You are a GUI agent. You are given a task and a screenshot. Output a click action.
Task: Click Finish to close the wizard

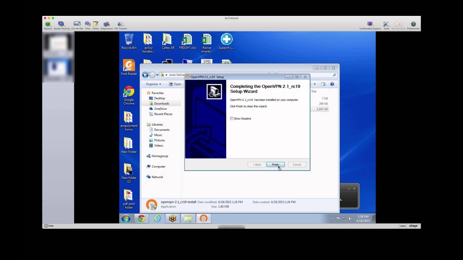(x=275, y=165)
